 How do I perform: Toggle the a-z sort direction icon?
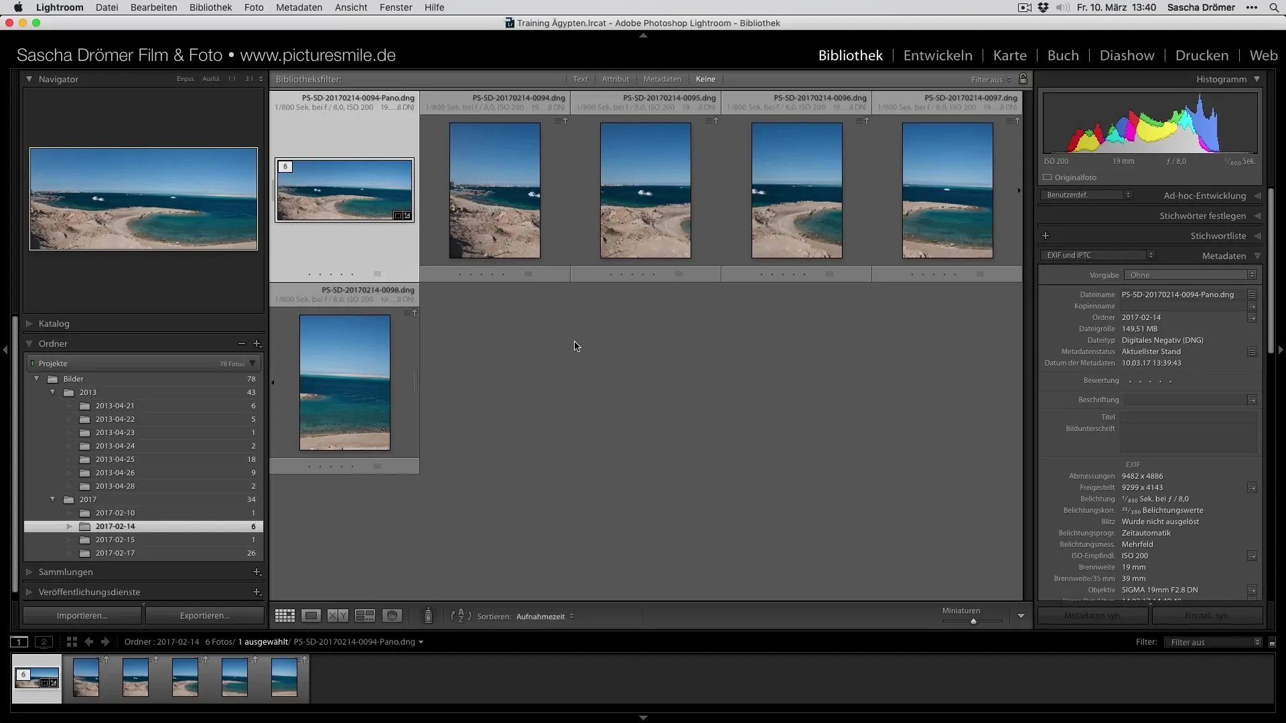tap(461, 616)
